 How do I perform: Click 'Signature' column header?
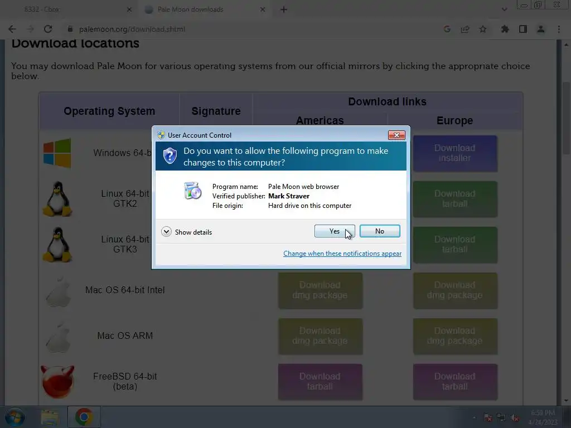[x=216, y=111]
